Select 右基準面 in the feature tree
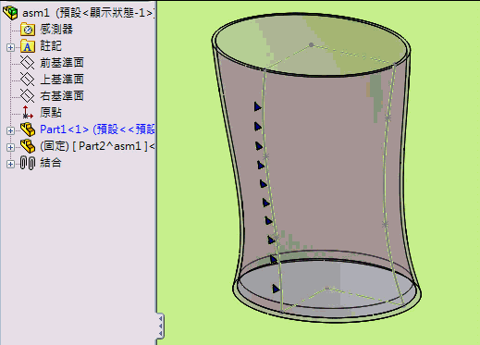Viewport: 480px width, 345px height. [62, 96]
